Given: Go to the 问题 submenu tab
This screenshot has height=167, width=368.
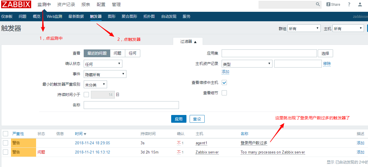Looking at the screenshot, I should point(23,17).
